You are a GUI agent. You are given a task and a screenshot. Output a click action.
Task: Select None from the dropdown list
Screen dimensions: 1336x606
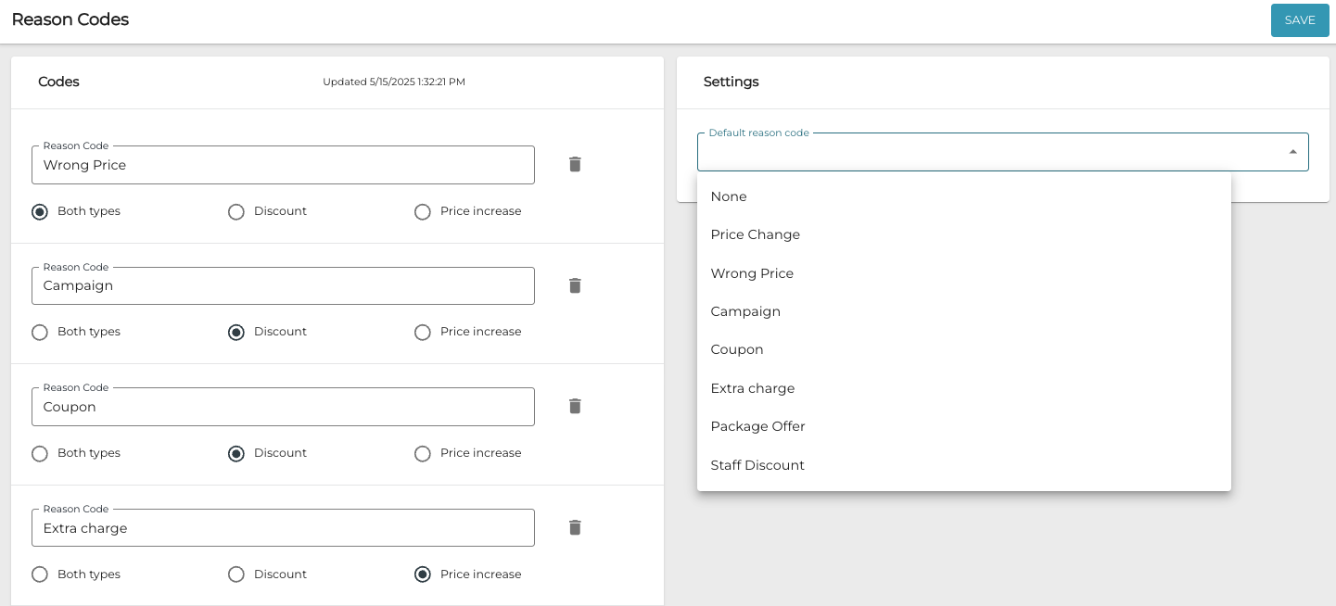[x=729, y=196]
